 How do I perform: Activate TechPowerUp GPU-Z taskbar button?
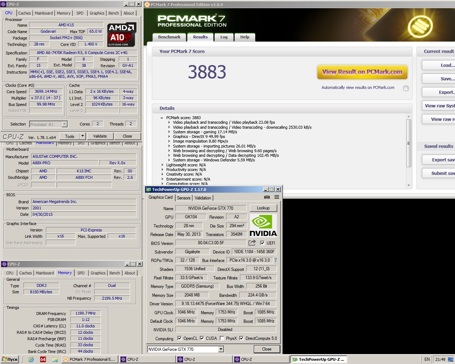point(318,359)
